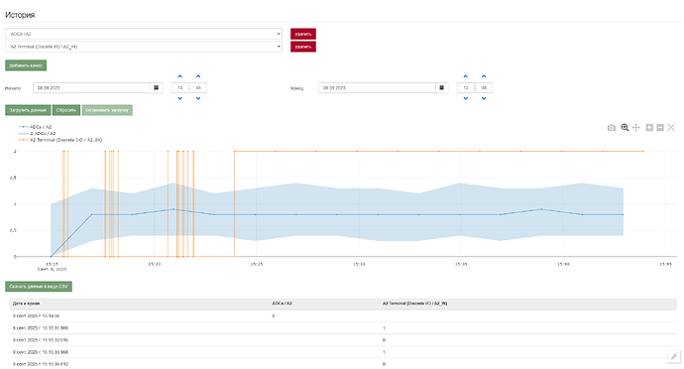684x369 pixels.
Task: Decrease end time minutes
Action: 484,98
